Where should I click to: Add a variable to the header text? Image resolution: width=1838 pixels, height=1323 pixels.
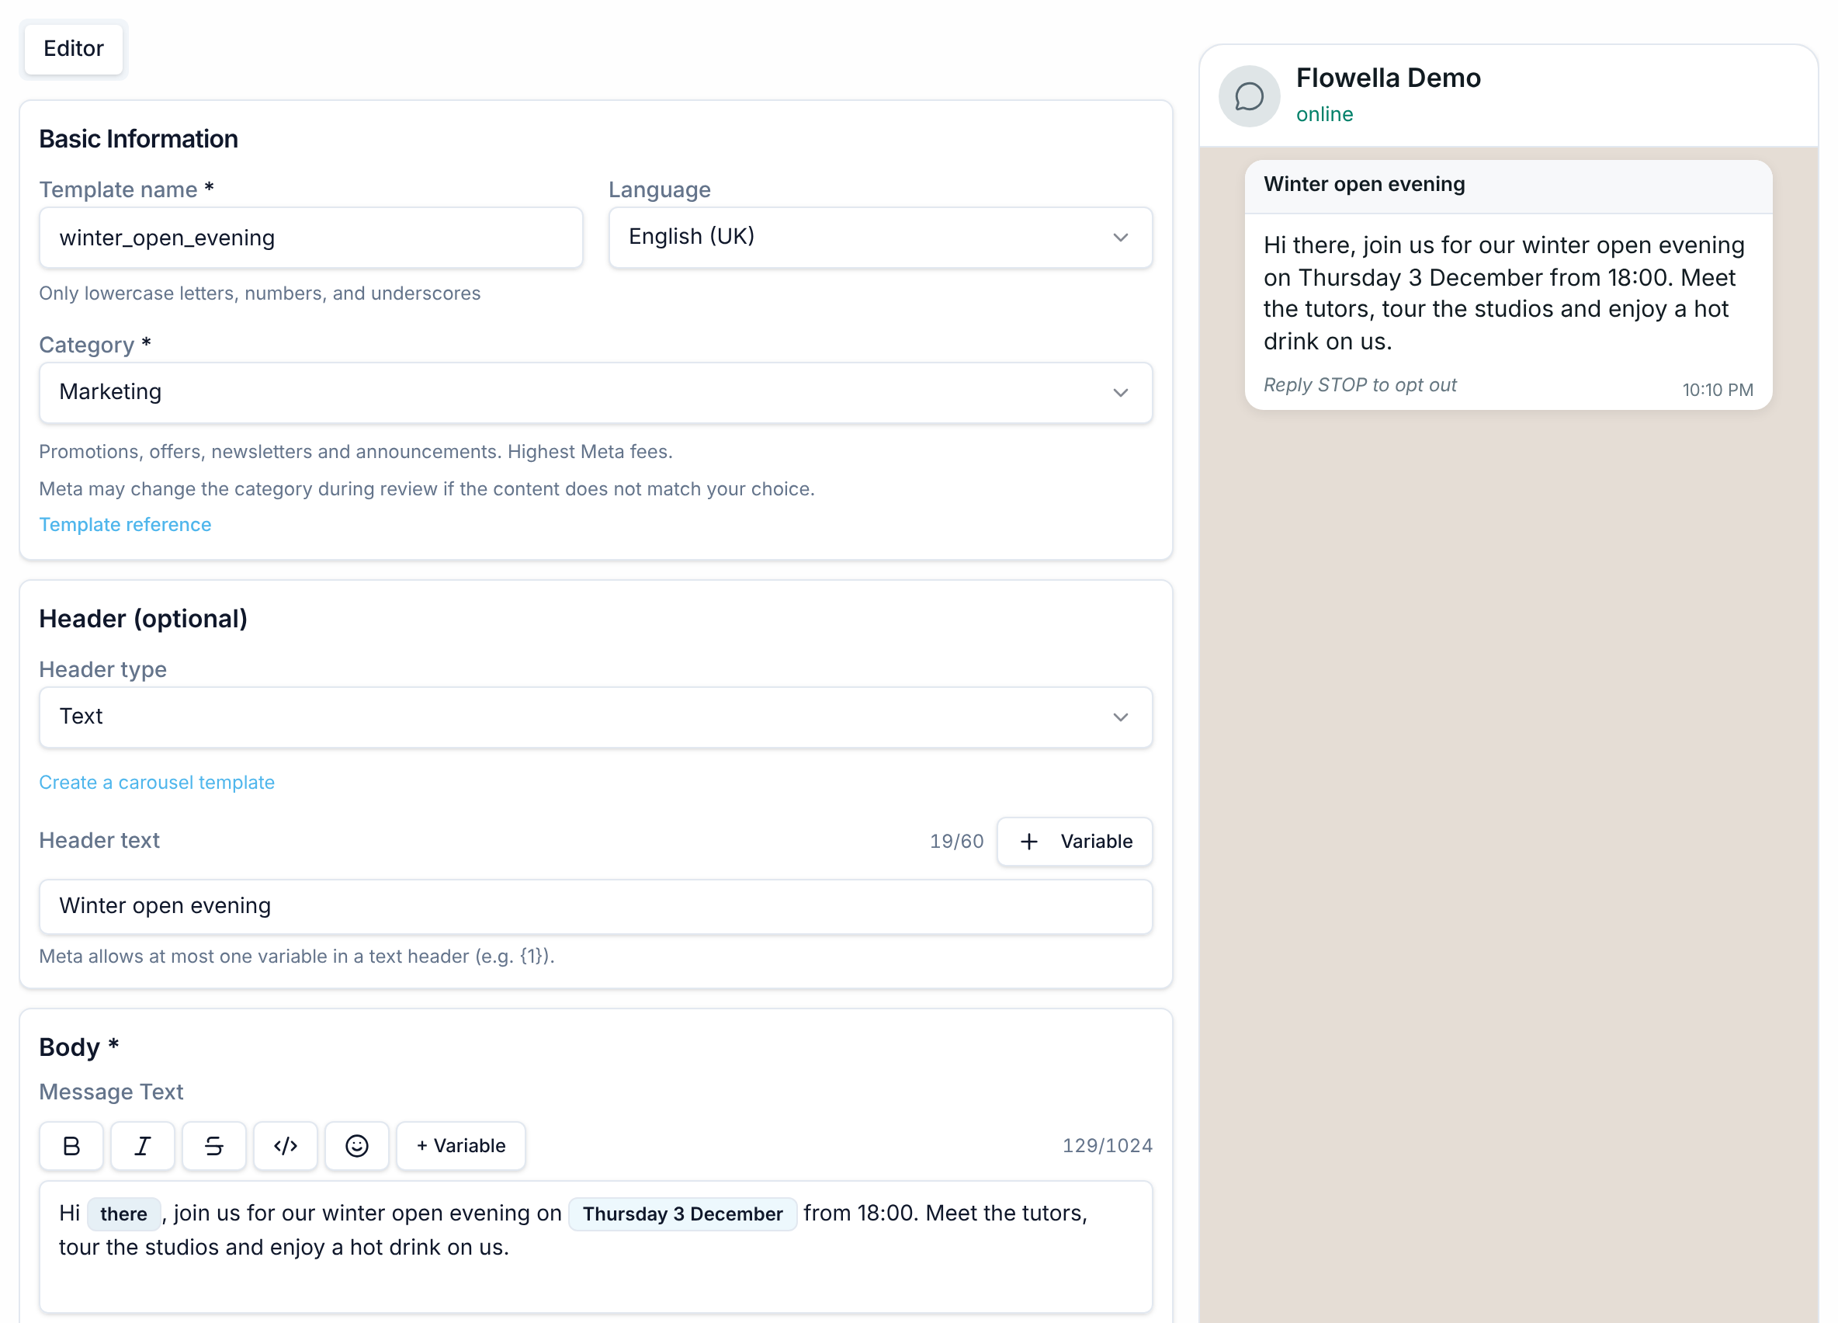[1074, 842]
